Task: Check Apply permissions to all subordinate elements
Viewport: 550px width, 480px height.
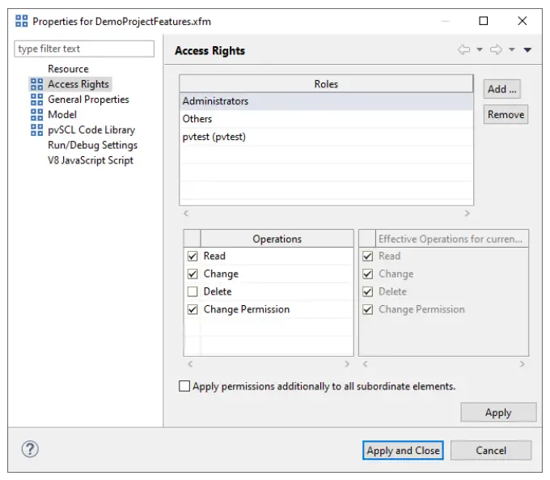Action: 184,386
